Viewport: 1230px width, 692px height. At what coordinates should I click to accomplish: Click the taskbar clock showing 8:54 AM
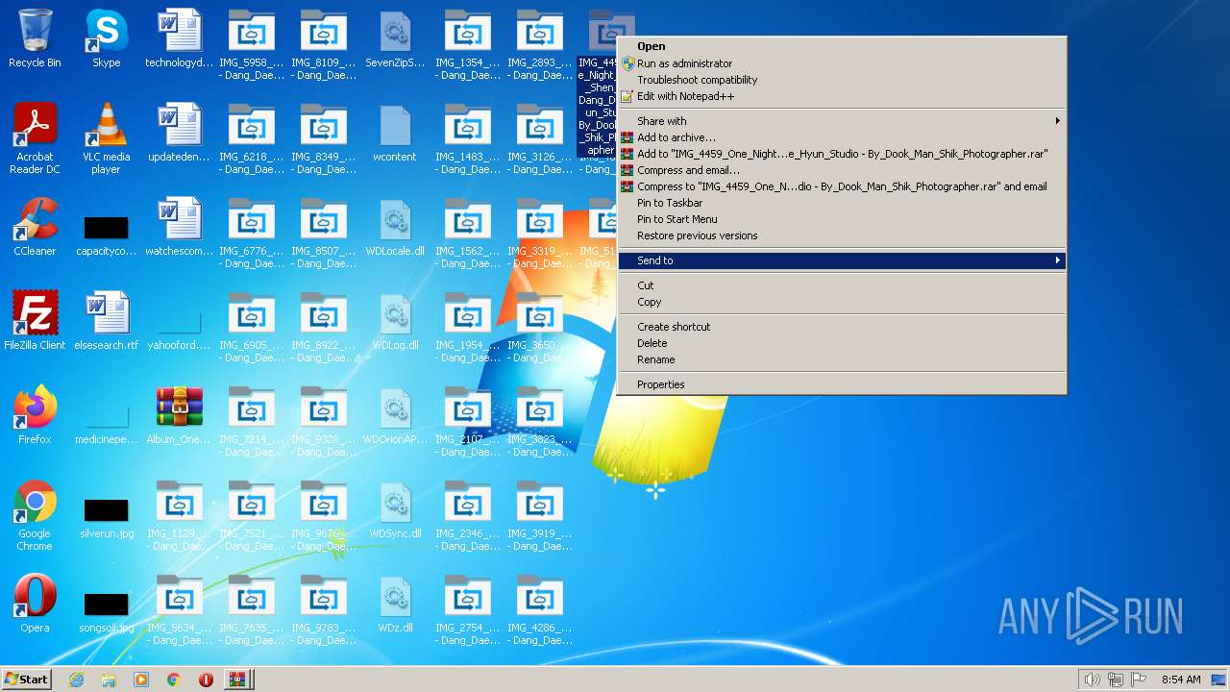[x=1181, y=680]
